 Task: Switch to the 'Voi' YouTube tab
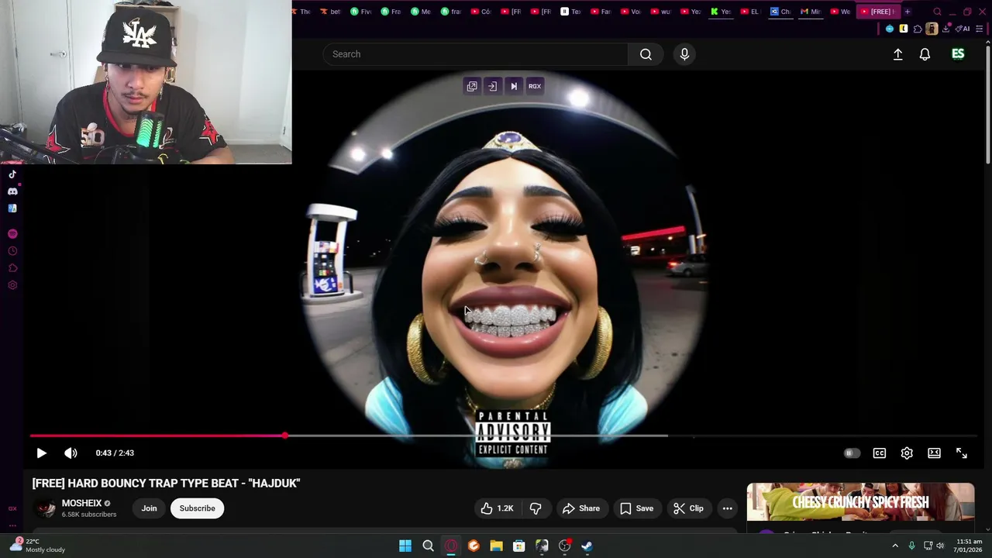click(x=631, y=12)
